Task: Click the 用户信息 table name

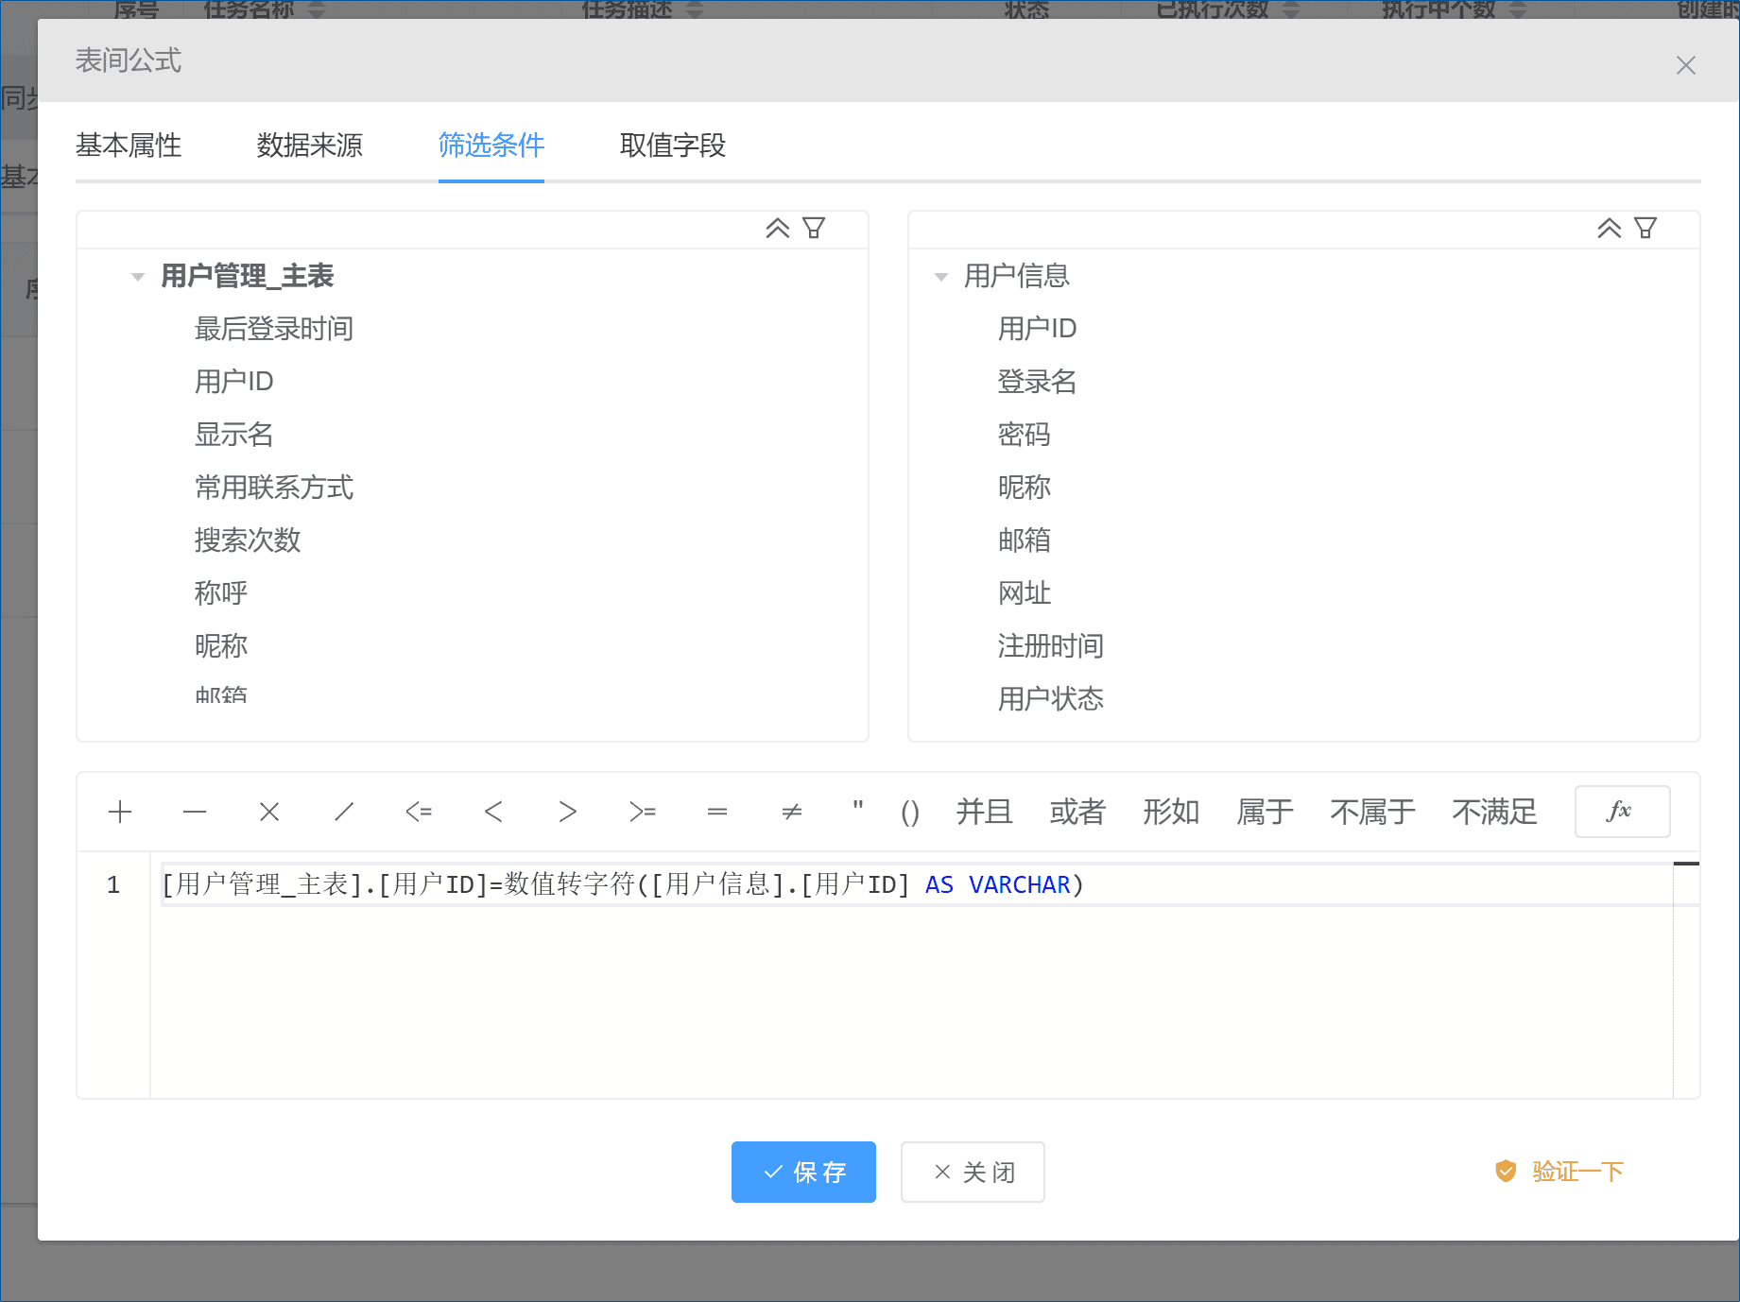Action: 1017,276
